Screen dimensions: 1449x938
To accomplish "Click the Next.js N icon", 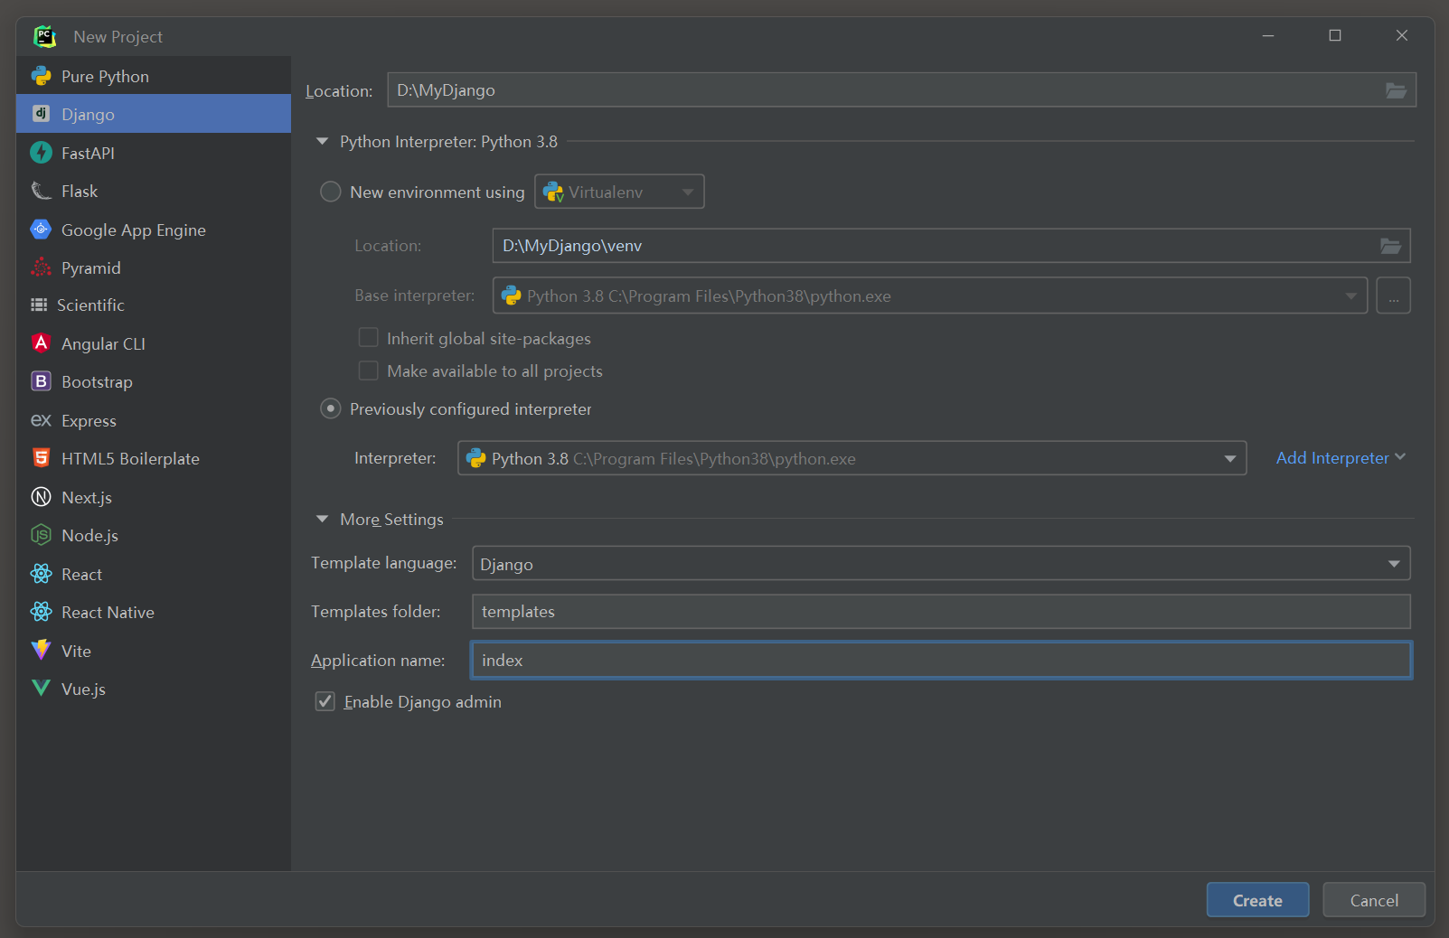I will 42,497.
